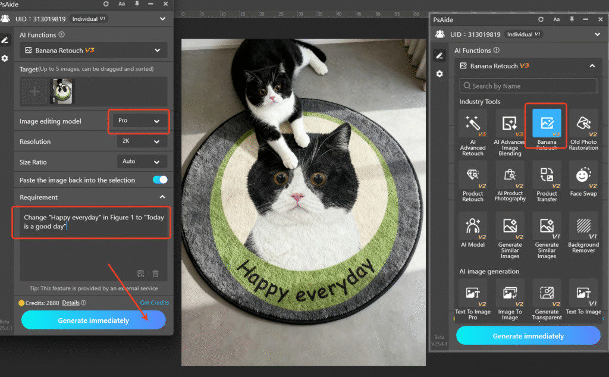
Task: Click the refresh icon in left PsAide title bar
Action: pyautogui.click(x=105, y=4)
